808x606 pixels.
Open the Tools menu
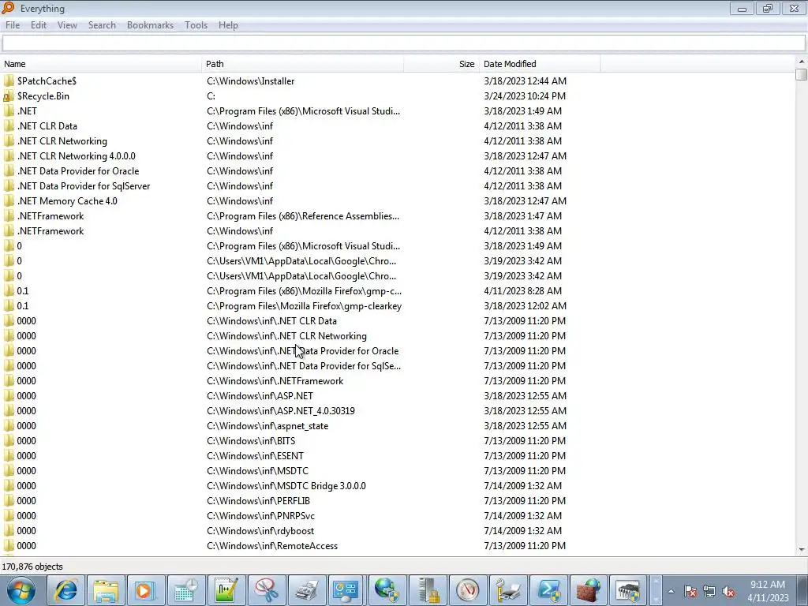click(x=196, y=25)
